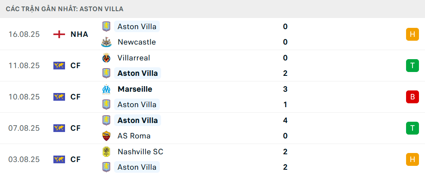Click the green T badge for AS Roma match
Viewport: 425px width, 174px height.
point(412,128)
